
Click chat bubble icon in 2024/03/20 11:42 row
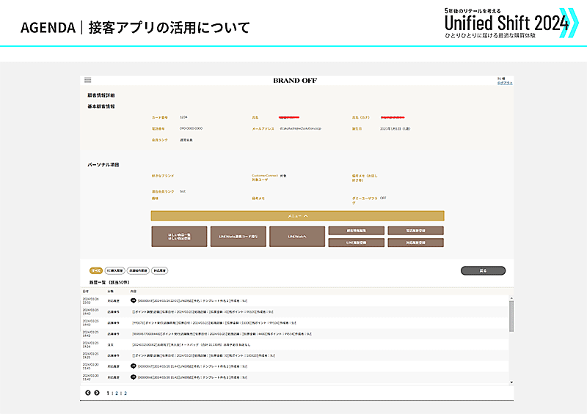point(134,377)
